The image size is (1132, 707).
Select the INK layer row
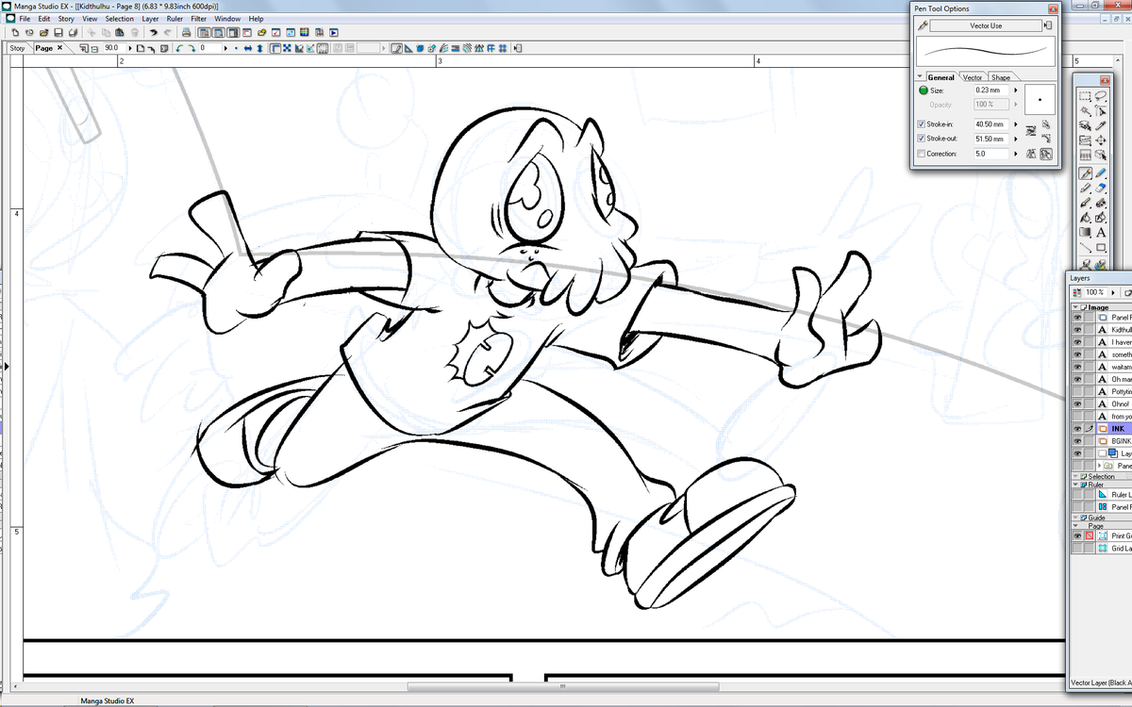click(x=1102, y=428)
